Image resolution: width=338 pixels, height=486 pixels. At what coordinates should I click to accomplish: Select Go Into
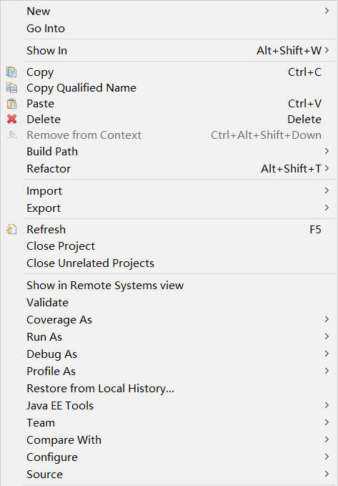pyautogui.click(x=46, y=29)
